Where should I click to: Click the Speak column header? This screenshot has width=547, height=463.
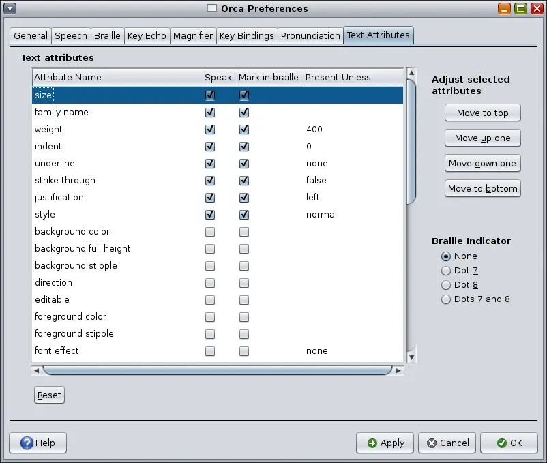click(220, 78)
